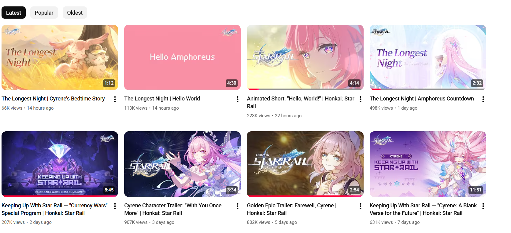Play the Cyrene's Bedtime Story thumbnail

tap(60, 57)
